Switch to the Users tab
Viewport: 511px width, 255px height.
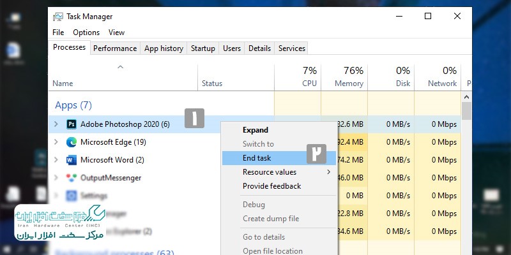pyautogui.click(x=232, y=48)
